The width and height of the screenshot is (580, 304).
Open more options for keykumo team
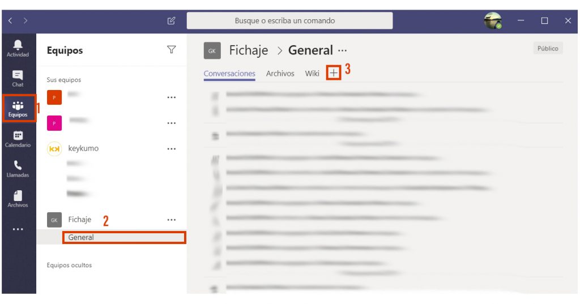point(171,149)
